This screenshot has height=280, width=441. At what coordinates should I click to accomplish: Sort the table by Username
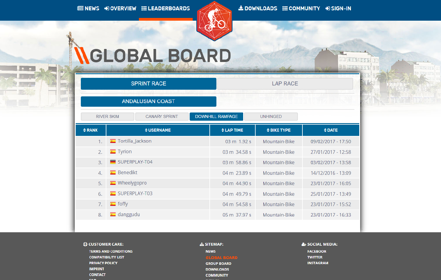point(158,130)
